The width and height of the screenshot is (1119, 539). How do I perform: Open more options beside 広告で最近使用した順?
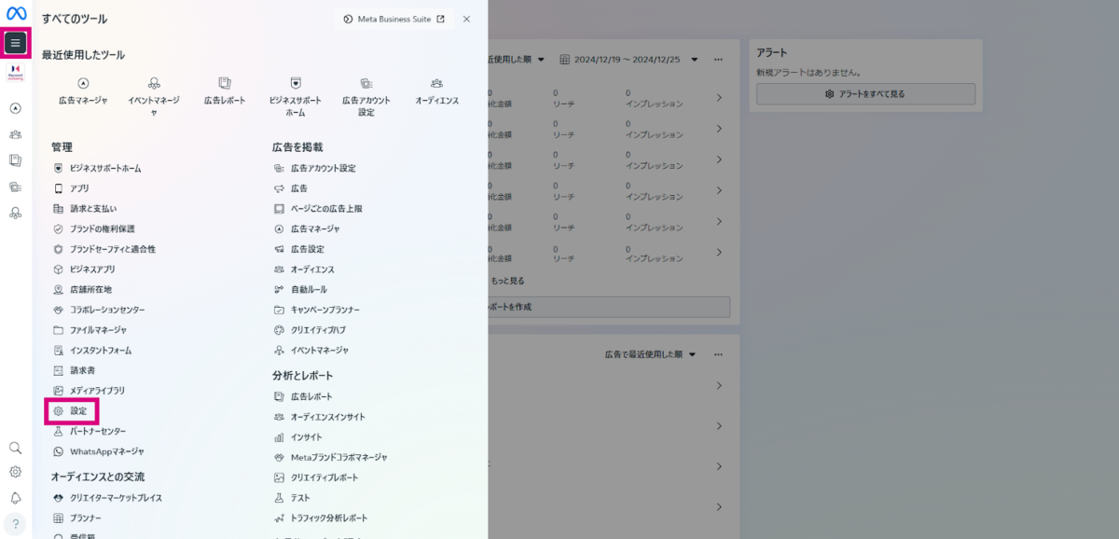point(718,354)
